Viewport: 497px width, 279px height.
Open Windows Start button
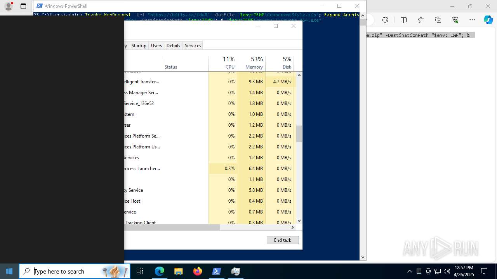point(9,271)
